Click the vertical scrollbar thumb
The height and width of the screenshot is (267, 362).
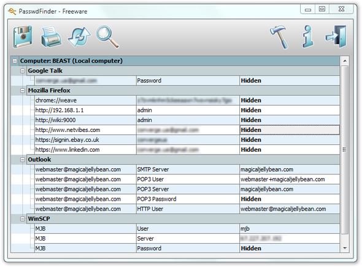(x=344, y=150)
